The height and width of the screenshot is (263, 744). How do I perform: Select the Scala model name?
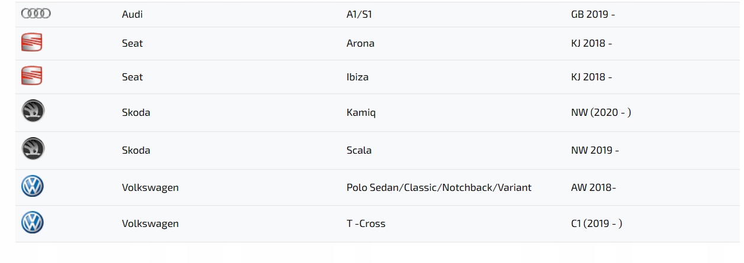pyautogui.click(x=359, y=150)
